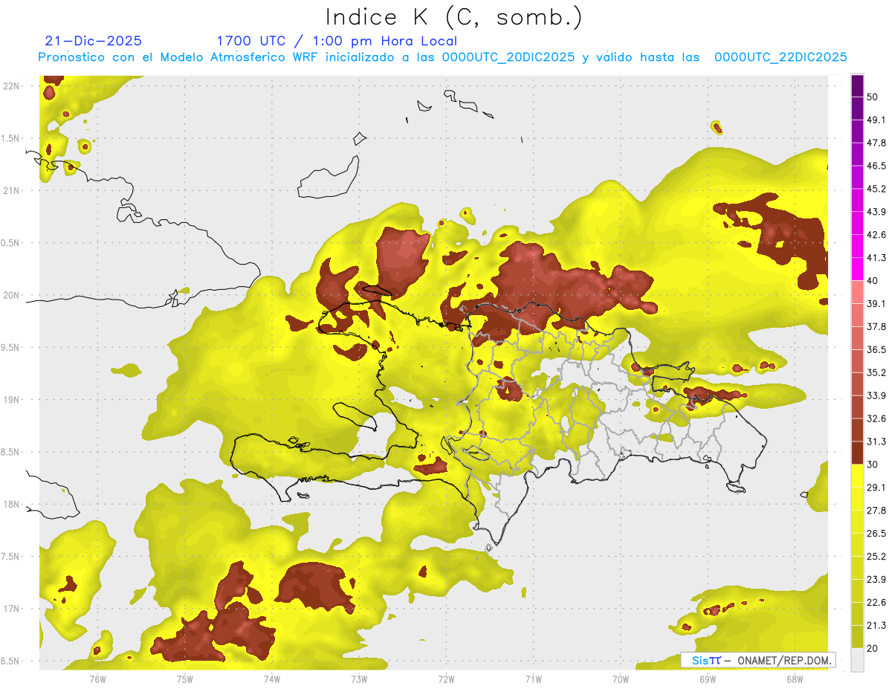Click the 76W longitude label
The width and height of the screenshot is (892, 689).
click(x=97, y=679)
